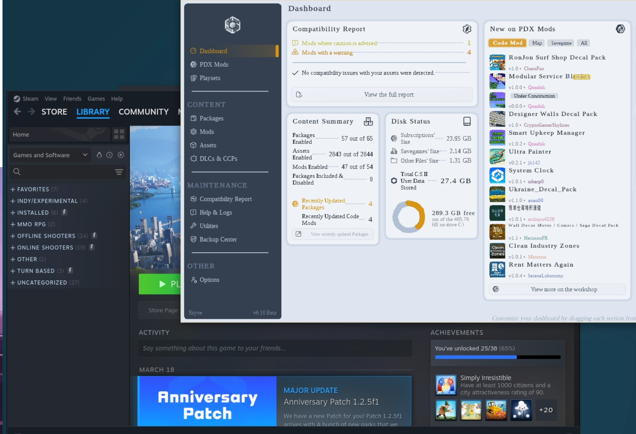This screenshot has width=636, height=434.
Task: Select Savegame filter tab
Action: tap(561, 43)
